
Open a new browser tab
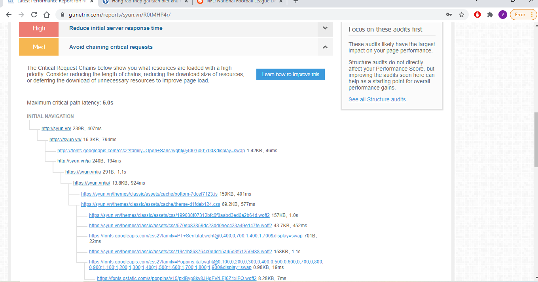coord(296,2)
